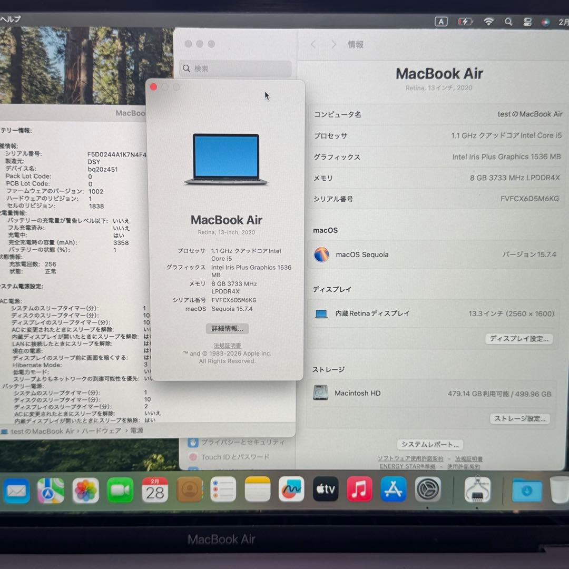The height and width of the screenshot is (569, 569).
Task: Click the Macintosh HD drive icon
Action: coord(320,393)
